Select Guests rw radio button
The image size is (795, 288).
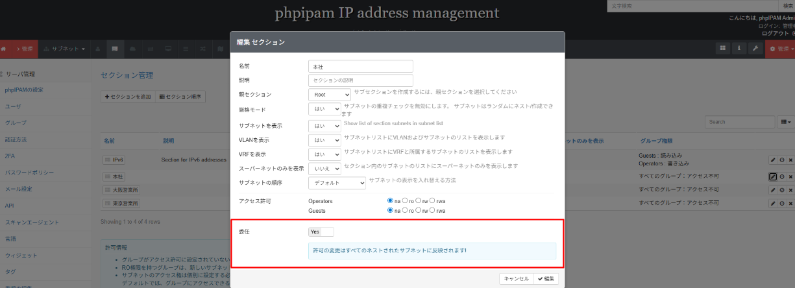point(419,210)
